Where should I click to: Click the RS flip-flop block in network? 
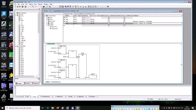pyautogui.click(x=82, y=66)
